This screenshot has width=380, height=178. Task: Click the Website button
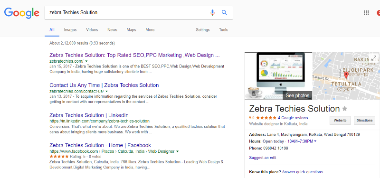tap(340, 121)
